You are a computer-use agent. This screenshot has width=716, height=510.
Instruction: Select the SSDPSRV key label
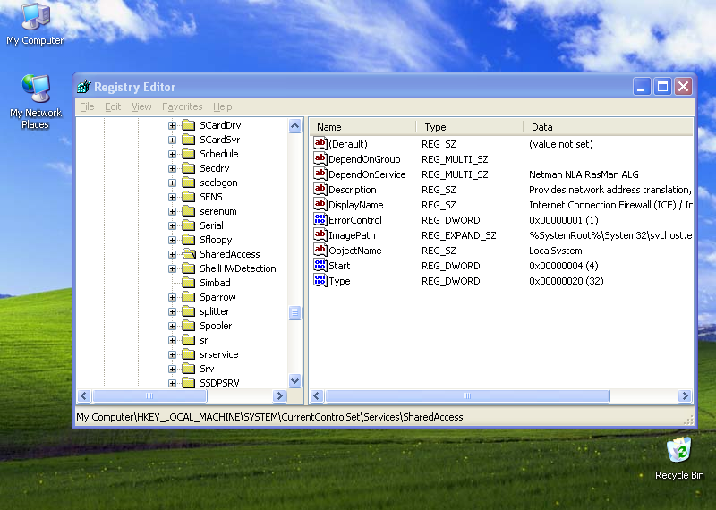coord(219,383)
